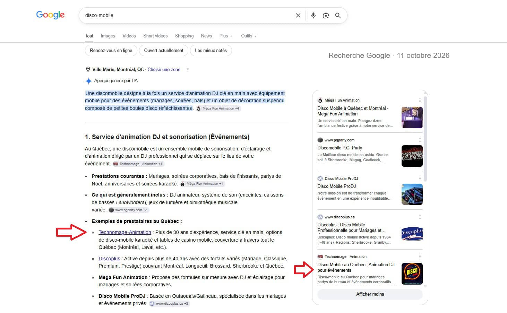Switch to the Images tab
The image size is (507, 313).
tap(108, 36)
